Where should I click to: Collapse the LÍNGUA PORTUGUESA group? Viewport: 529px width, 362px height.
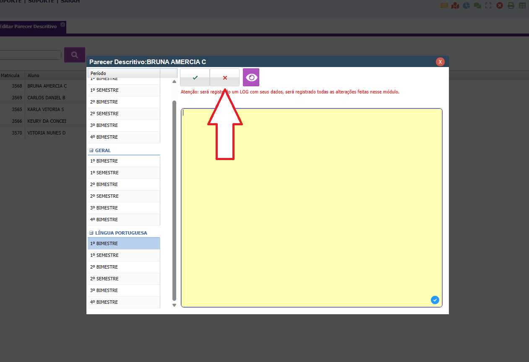(x=91, y=233)
